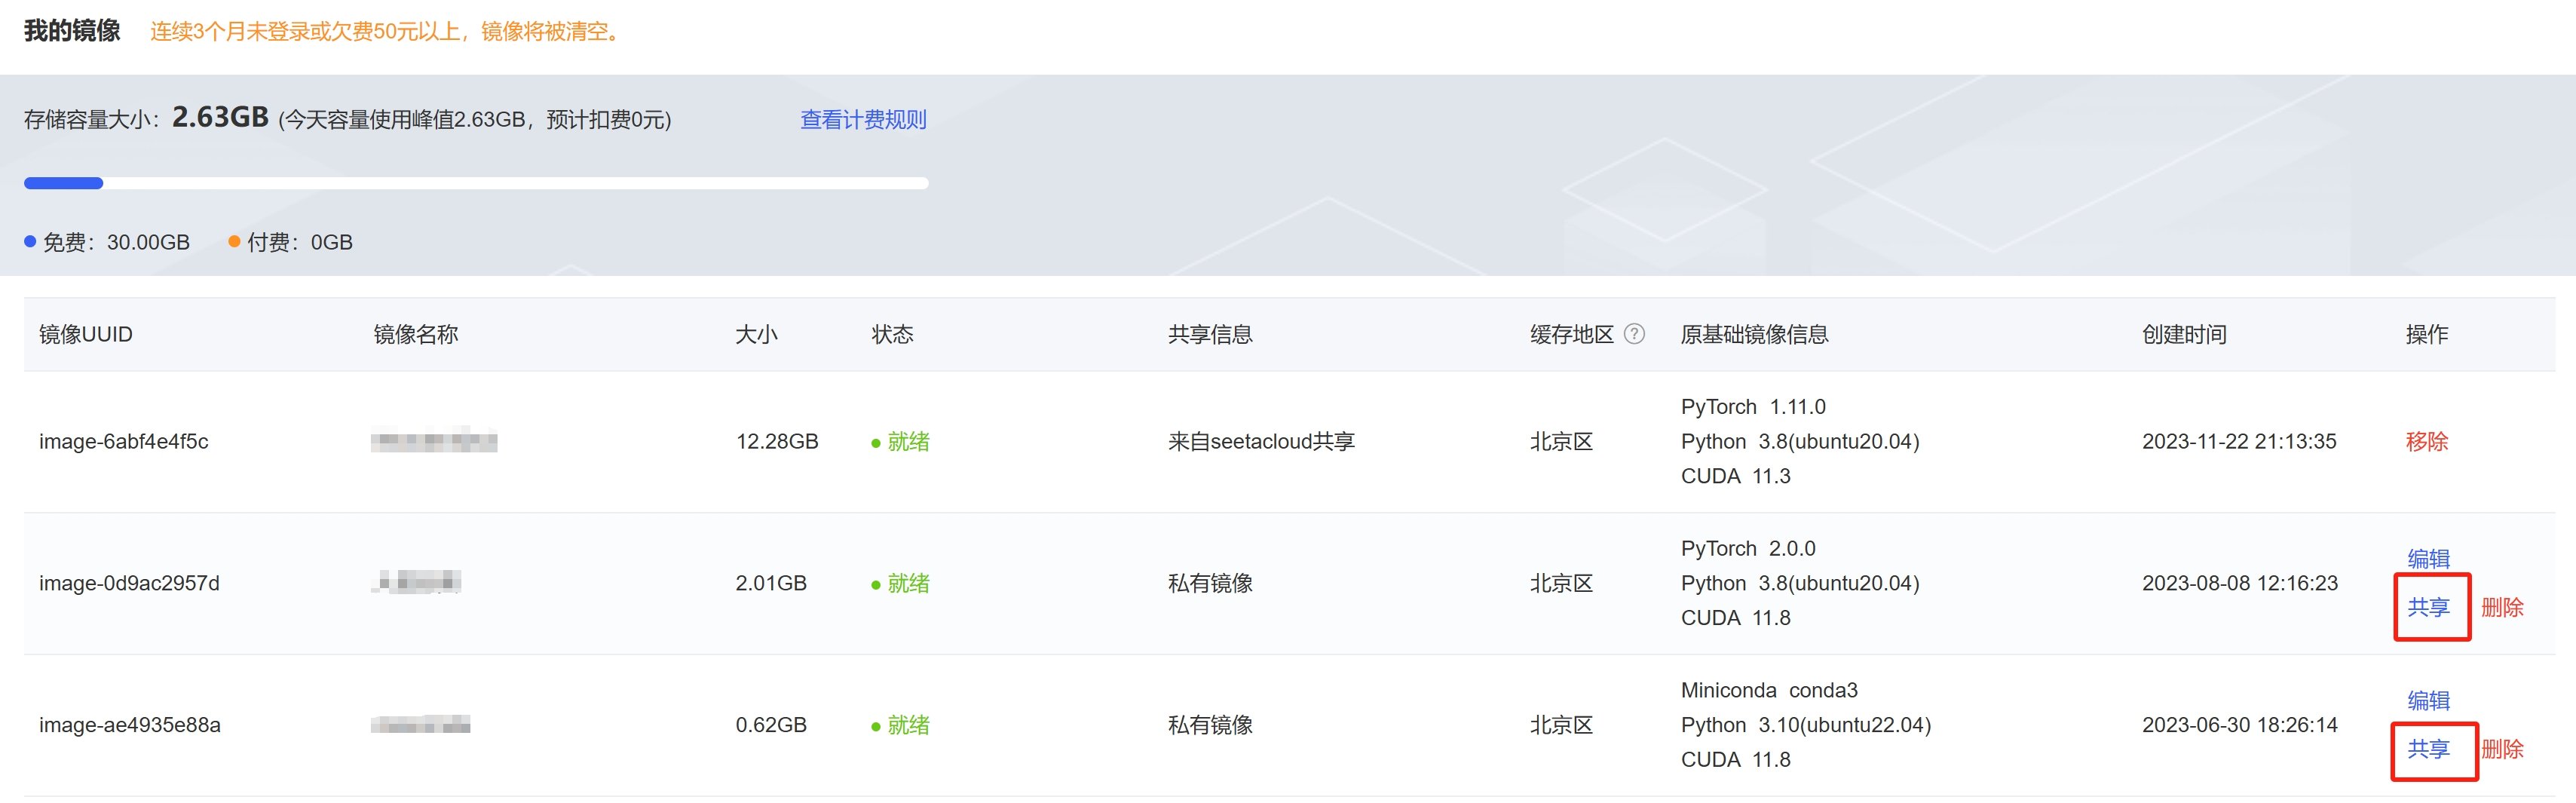This screenshot has height=803, width=2576.
Task: Click the 2.63GB storage size value
Action: 220,117
